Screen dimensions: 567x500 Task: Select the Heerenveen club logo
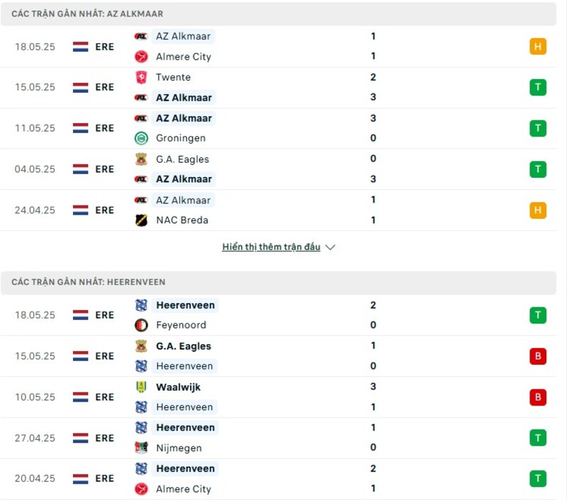pos(142,305)
